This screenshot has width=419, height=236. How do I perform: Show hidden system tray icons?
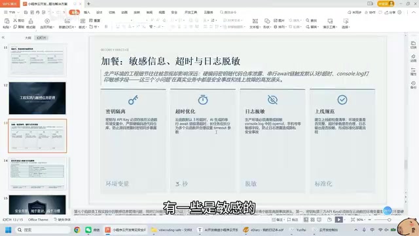(356, 230)
